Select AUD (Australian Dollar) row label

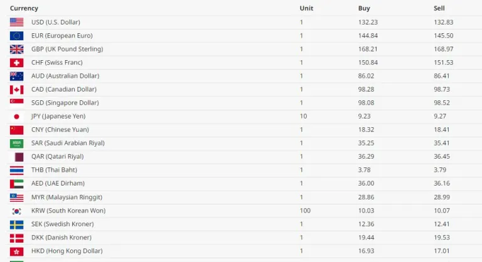65,76
